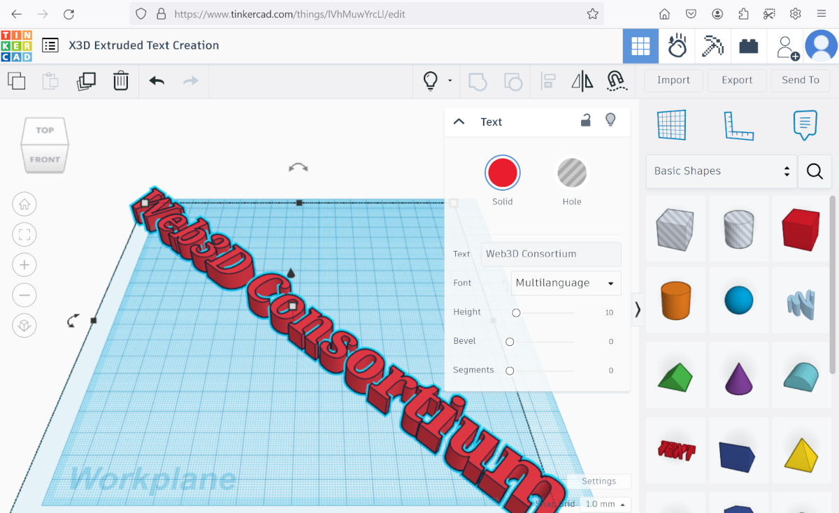The image size is (839, 513).
Task: Set shape to Hole
Action: [x=572, y=173]
